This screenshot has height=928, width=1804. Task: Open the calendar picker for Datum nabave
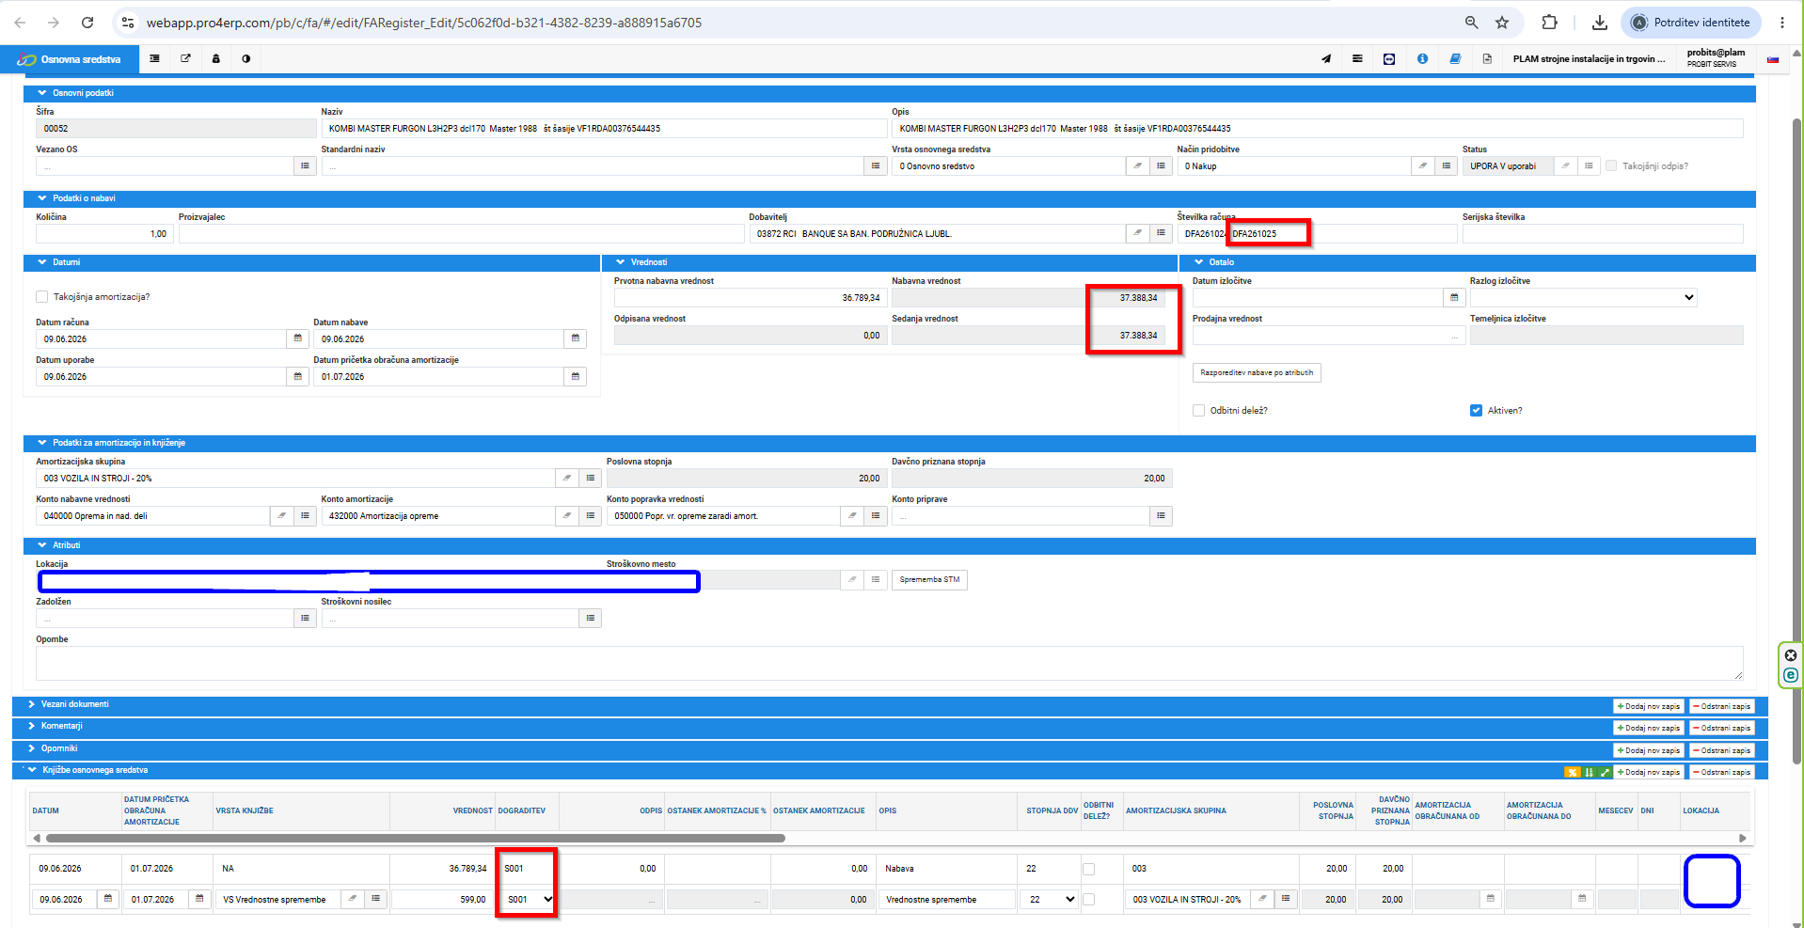(576, 338)
